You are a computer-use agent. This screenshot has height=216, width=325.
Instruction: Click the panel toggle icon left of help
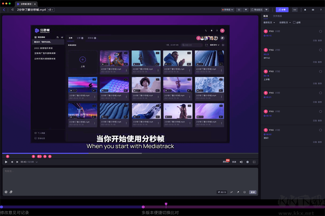tap(313, 10)
